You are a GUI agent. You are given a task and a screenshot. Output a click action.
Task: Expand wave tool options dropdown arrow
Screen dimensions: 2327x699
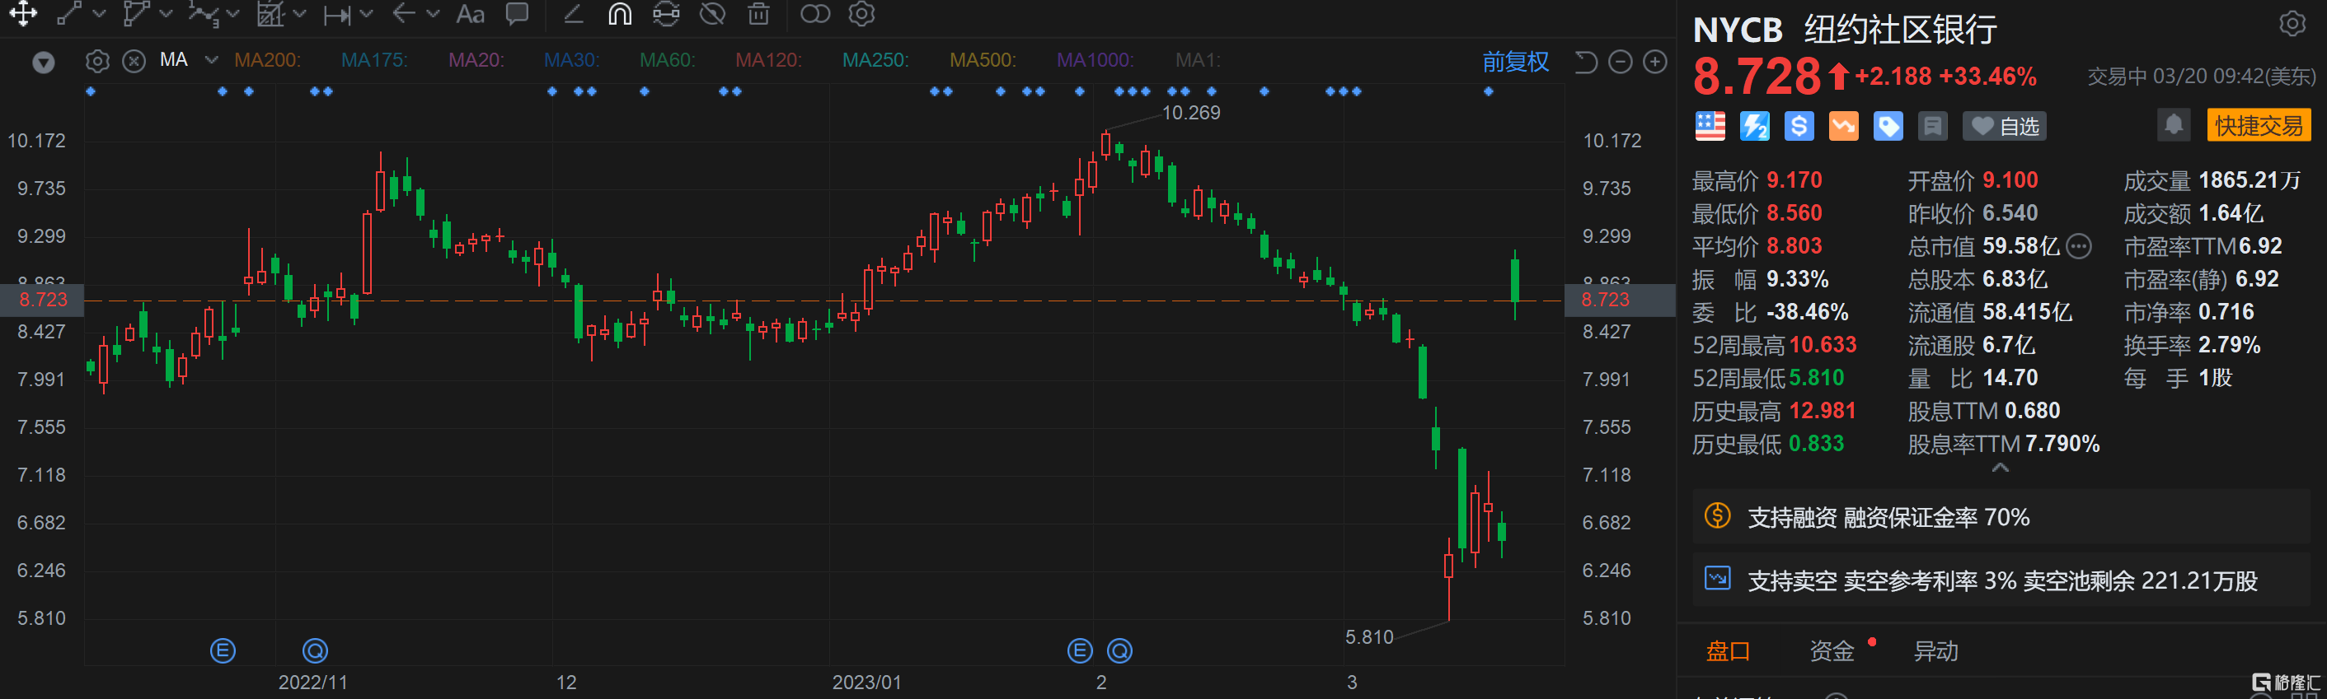pos(232,15)
